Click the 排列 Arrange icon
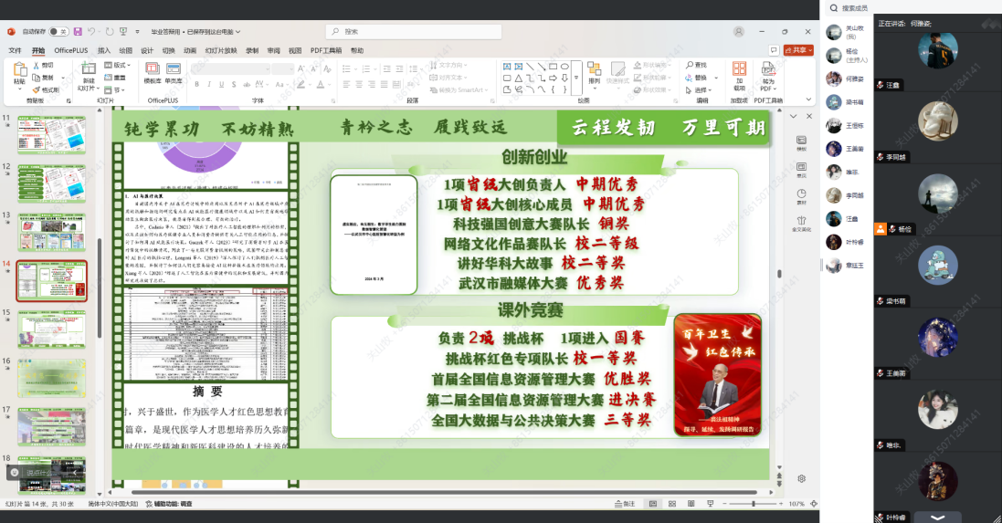This screenshot has height=523, width=1002. 594,74
